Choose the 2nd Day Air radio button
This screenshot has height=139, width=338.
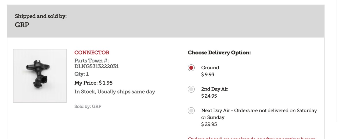(191, 89)
